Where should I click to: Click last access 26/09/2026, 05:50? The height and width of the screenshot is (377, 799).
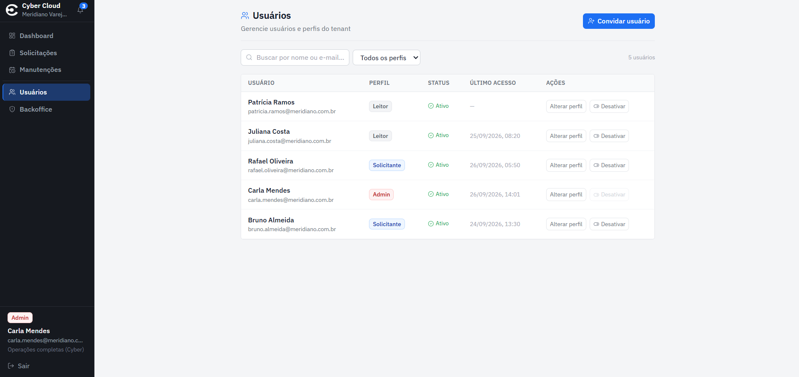coord(495,166)
